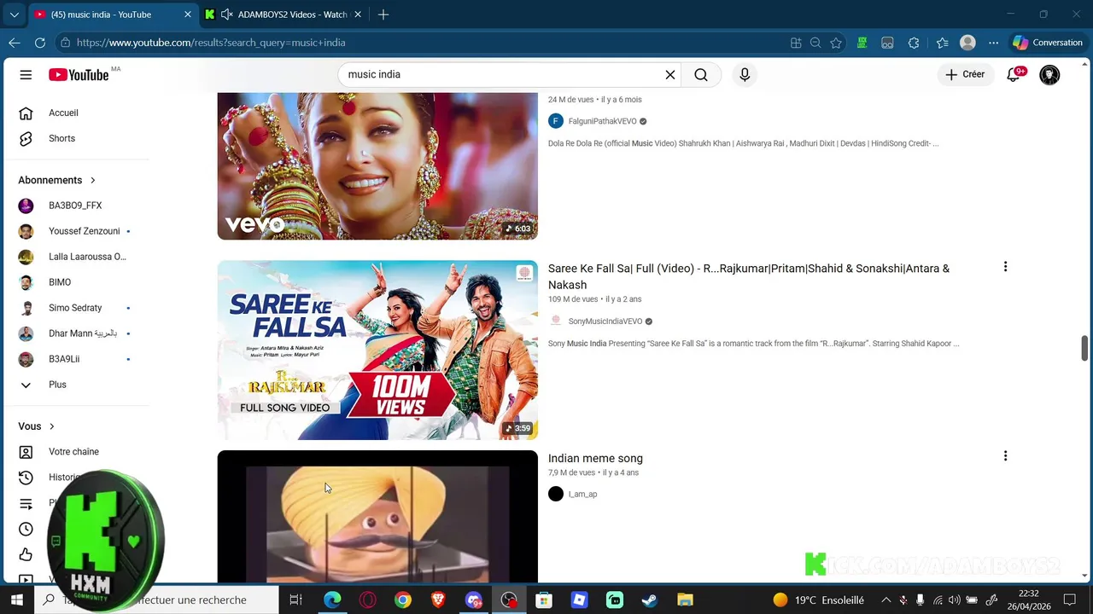Viewport: 1093px width, 614px height.
Task: Show hidden system tray icons
Action: tap(886, 600)
